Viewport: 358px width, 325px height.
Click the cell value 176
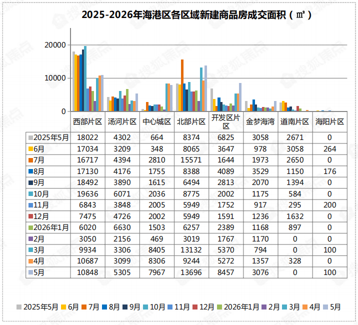329,171
